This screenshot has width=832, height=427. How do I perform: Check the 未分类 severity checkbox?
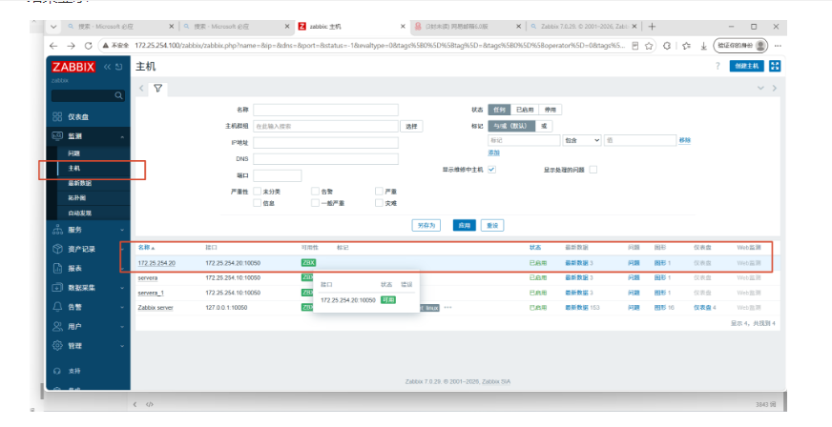(257, 192)
